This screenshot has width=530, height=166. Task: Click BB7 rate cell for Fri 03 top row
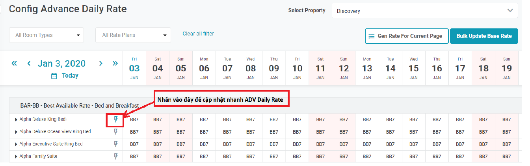pos(134,119)
